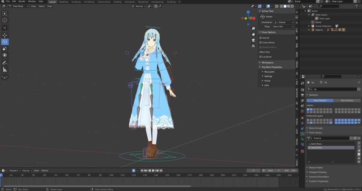Image resolution: width=362 pixels, height=191 pixels.
Task: Expand Motion Paths panel
Action: [316, 168]
